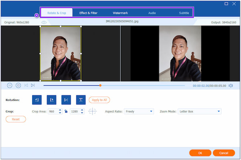This screenshot has height=160, width=241.
Task: Mute audio with speaker icon
Action: (231, 86)
